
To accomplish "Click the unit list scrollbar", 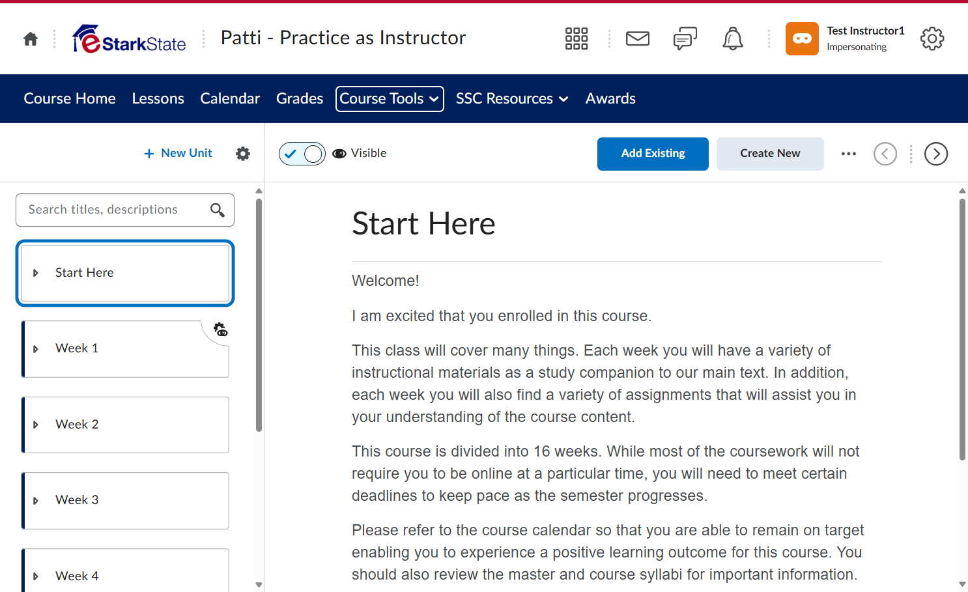I will click(x=259, y=315).
